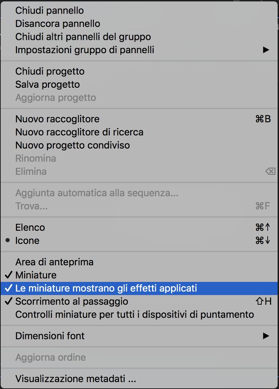The height and width of the screenshot is (389, 279).
Task: Click the Impostazioni gruppo submenu arrow
Action: coord(266,50)
